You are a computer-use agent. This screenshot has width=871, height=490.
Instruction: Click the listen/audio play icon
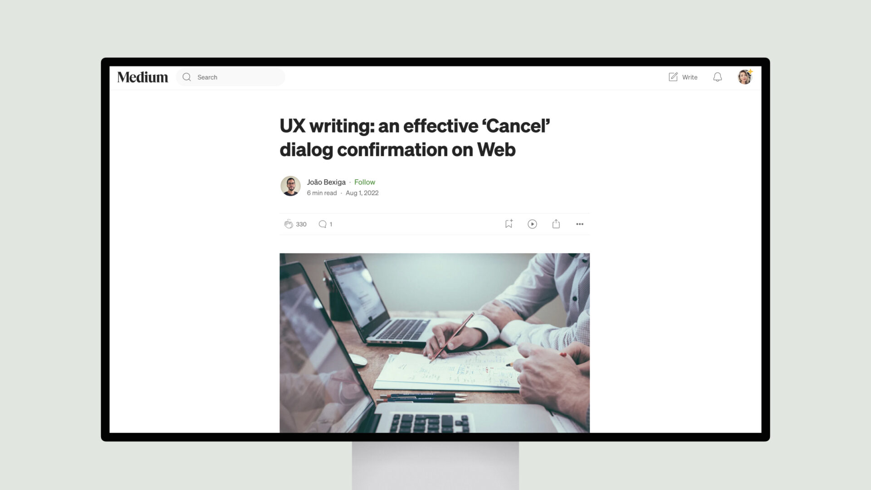pos(532,224)
